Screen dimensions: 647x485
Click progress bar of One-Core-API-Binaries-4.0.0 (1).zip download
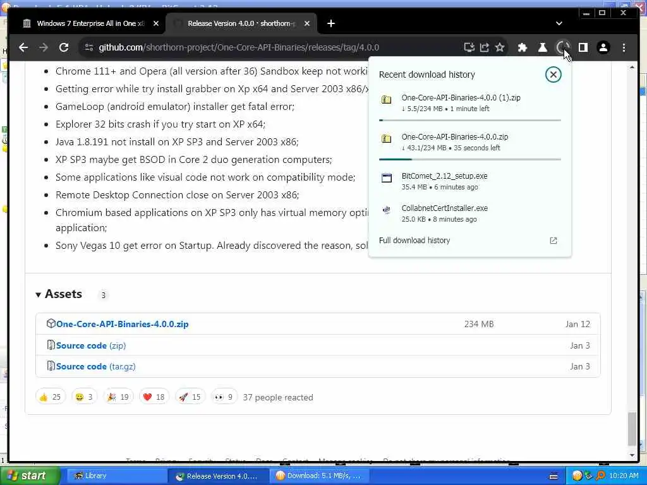(470, 121)
